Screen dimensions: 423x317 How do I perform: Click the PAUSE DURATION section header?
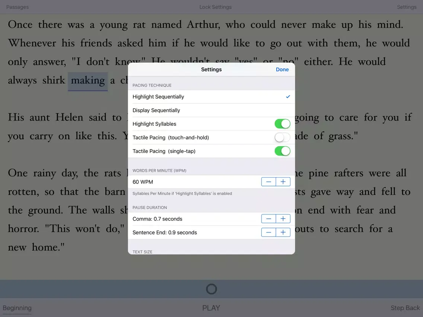click(x=149, y=208)
